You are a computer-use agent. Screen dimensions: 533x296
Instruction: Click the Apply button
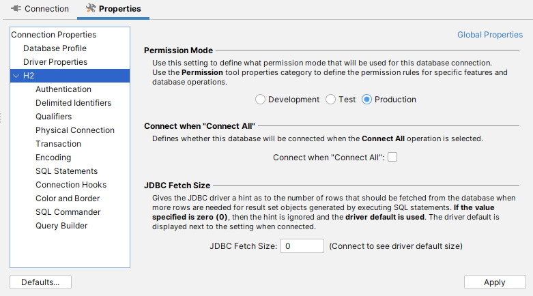point(494,282)
